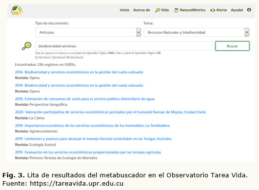This screenshot has height=190, width=259.
Task: Open the NaturalMetrics section
Action: coord(193,10)
